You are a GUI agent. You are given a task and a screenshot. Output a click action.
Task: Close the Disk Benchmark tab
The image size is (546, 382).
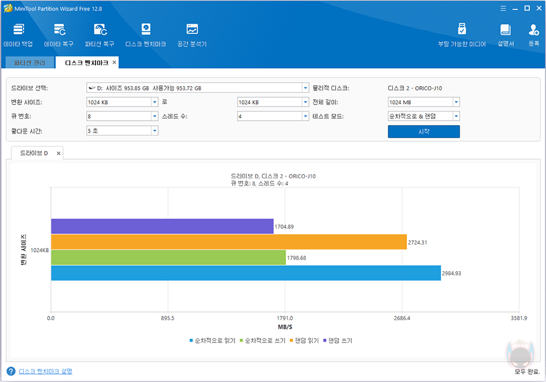(x=114, y=62)
